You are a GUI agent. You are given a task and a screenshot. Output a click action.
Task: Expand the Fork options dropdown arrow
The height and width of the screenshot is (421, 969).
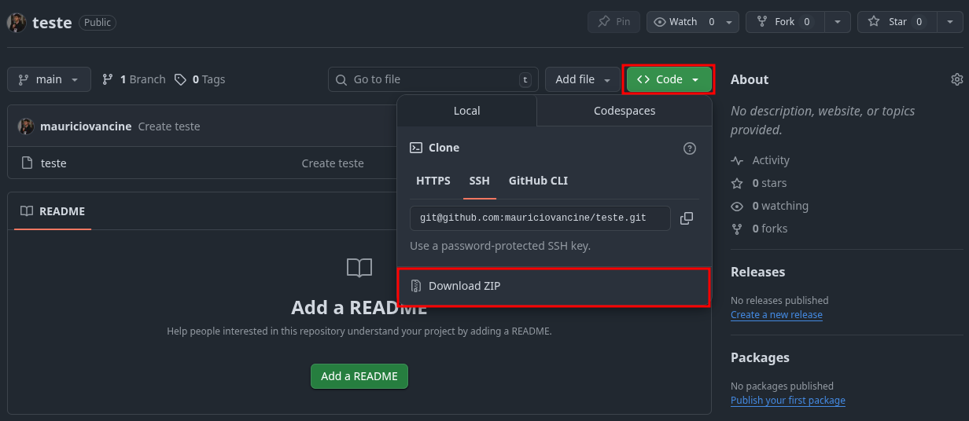tap(837, 22)
